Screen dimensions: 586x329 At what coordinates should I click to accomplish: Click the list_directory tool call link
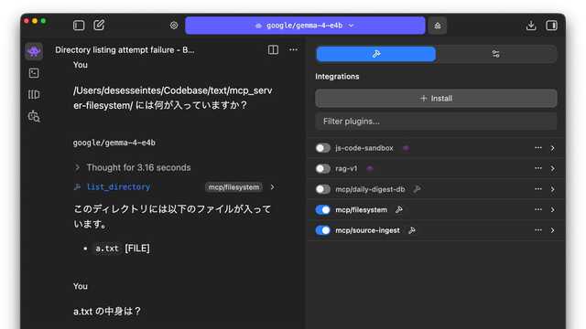click(118, 186)
